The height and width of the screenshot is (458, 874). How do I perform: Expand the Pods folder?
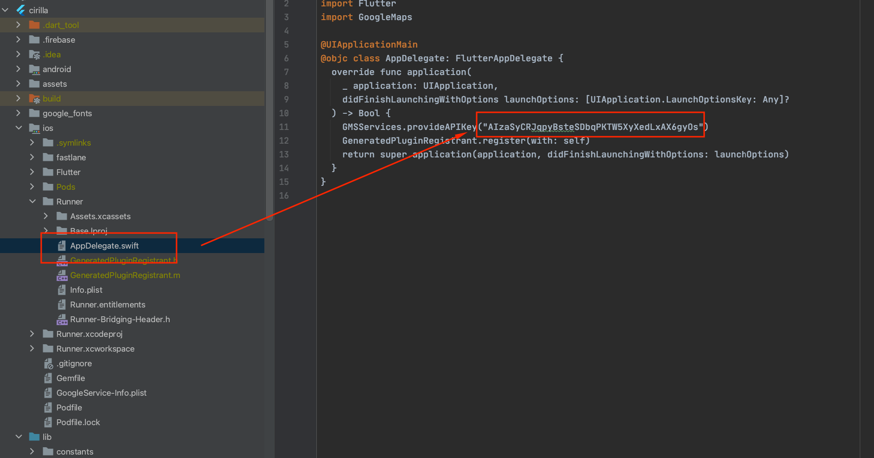click(32, 187)
